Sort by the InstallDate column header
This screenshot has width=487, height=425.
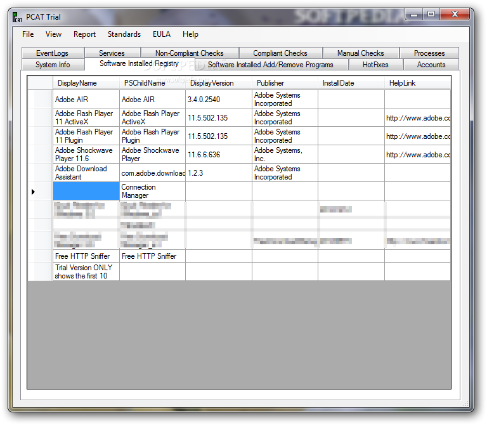(x=351, y=83)
